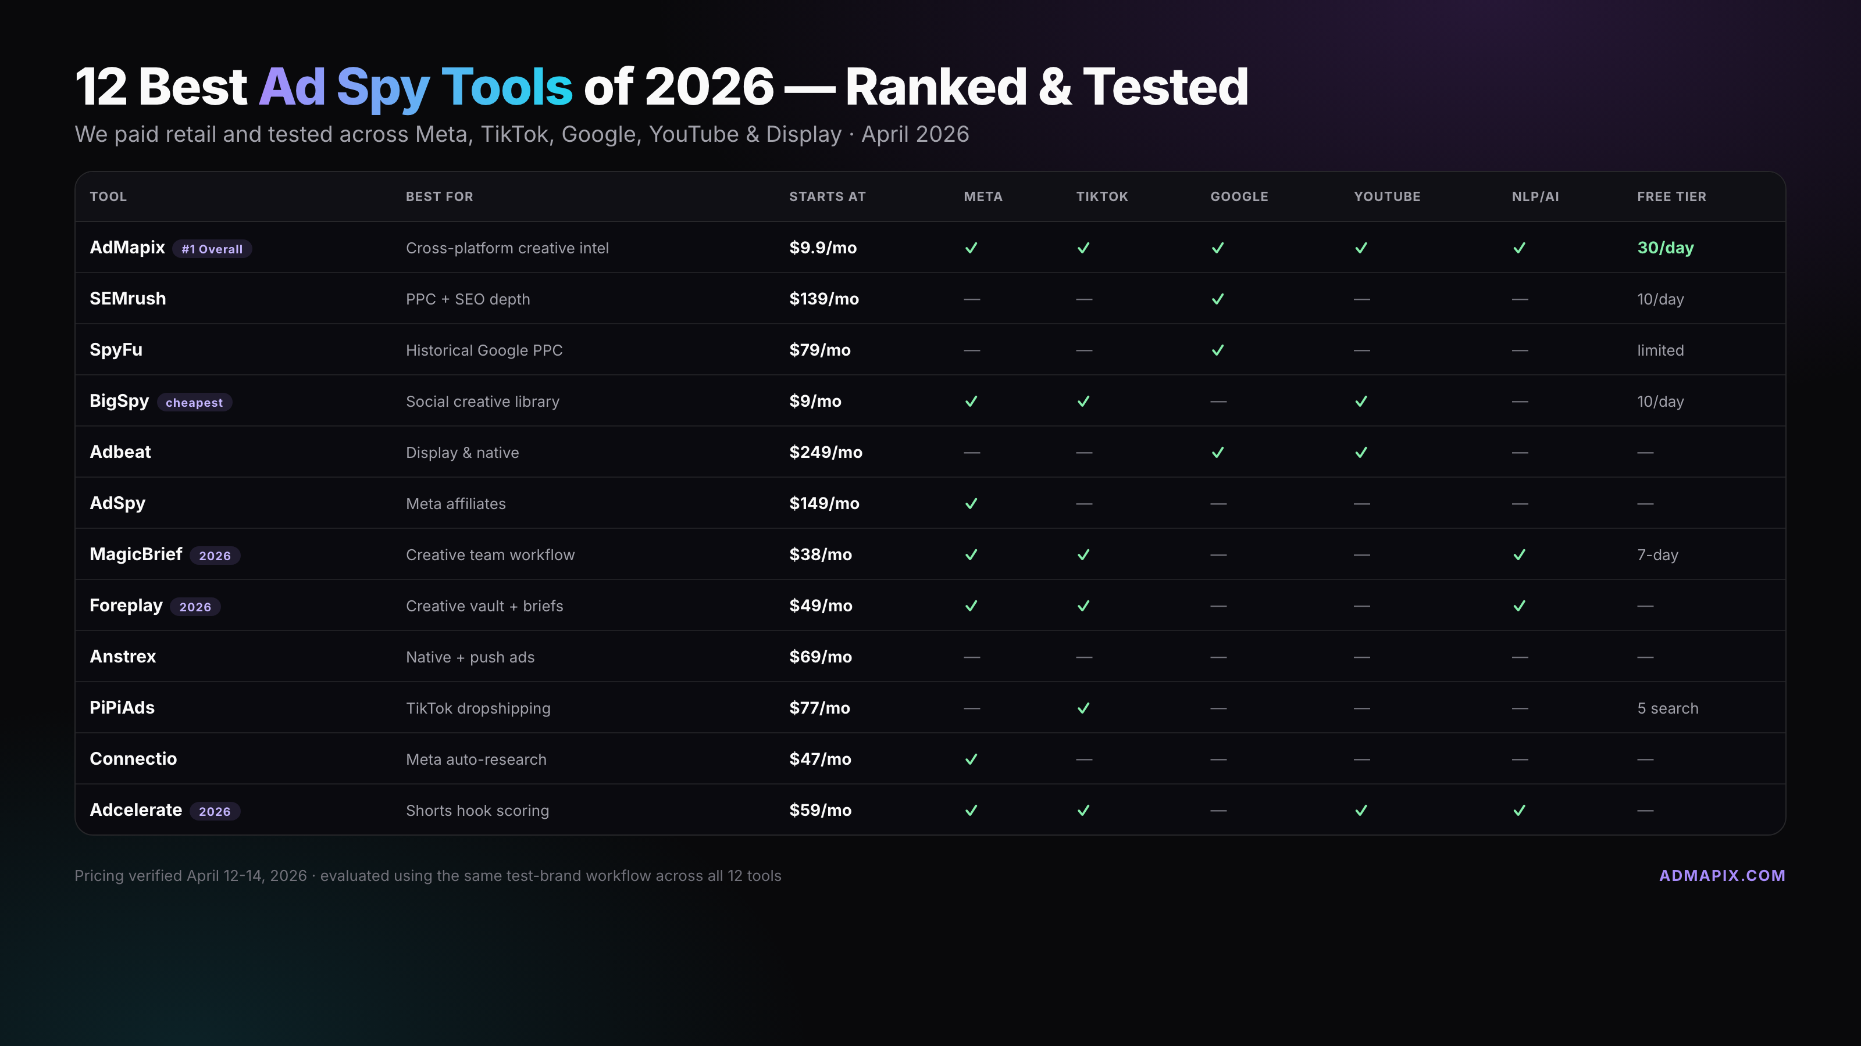The image size is (1861, 1046).
Task: Click Connectio's Meta checkmark
Action: 971,760
